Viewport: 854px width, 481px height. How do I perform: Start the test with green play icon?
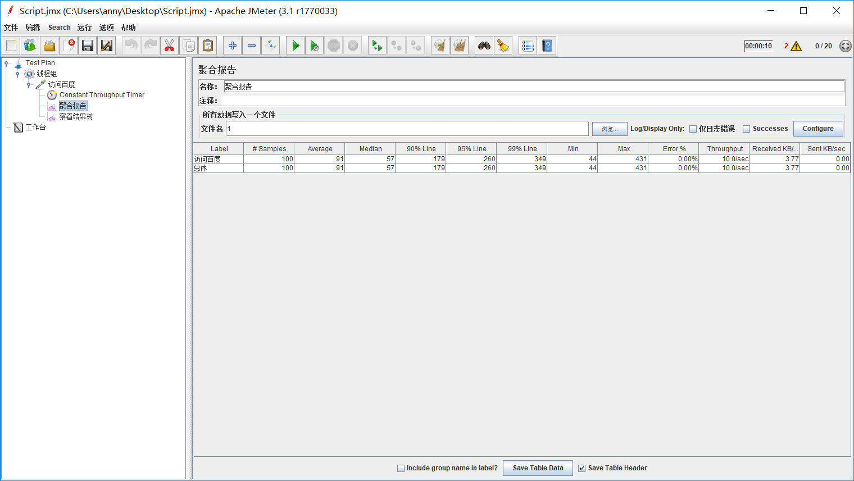point(295,46)
